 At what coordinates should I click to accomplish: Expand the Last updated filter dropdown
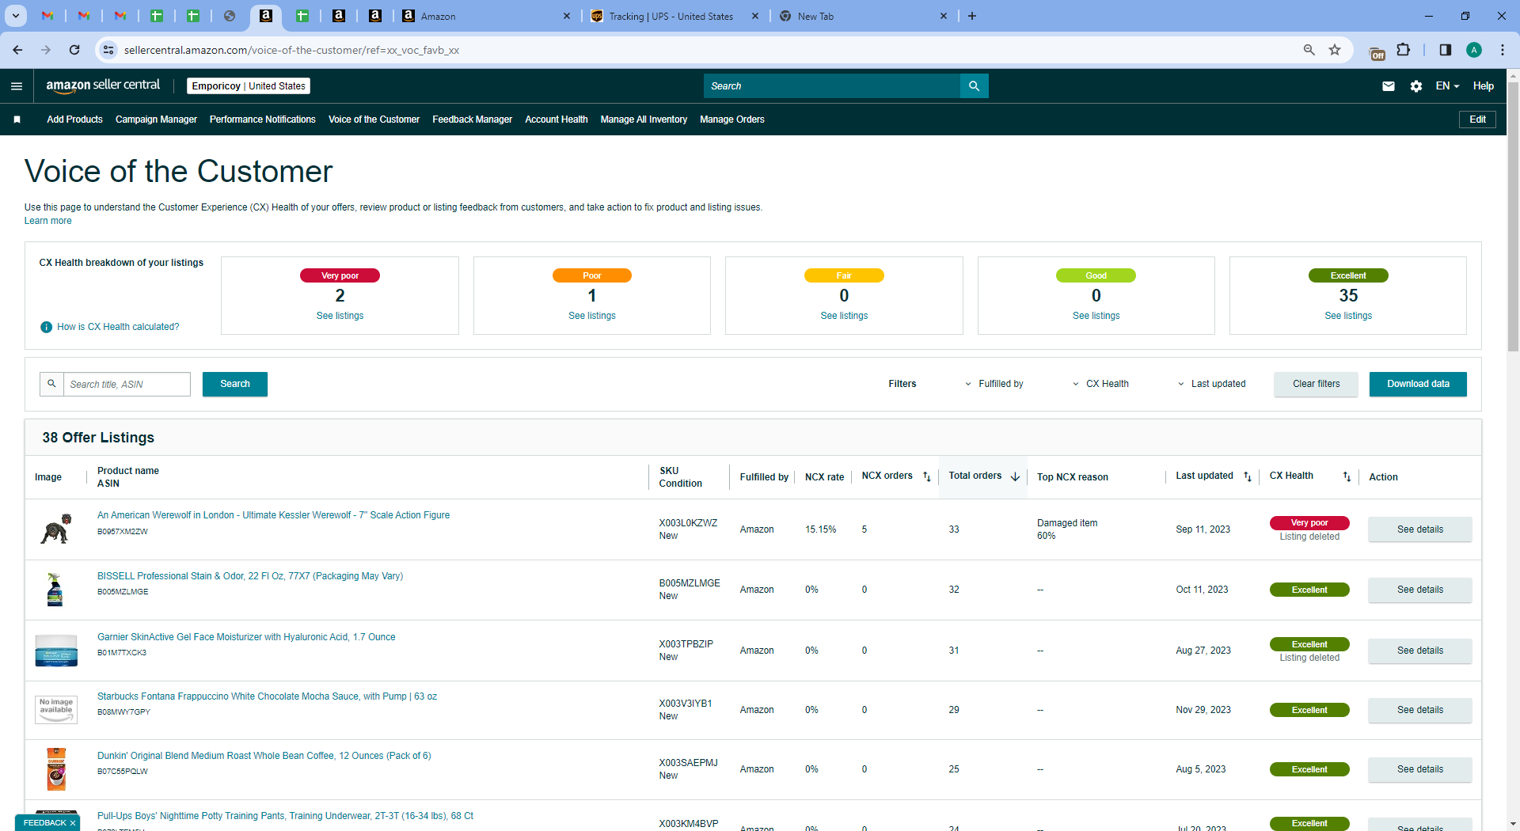point(1211,384)
